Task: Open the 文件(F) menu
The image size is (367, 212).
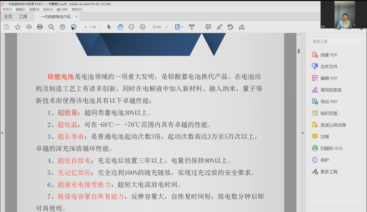Action: tap(7, 9)
